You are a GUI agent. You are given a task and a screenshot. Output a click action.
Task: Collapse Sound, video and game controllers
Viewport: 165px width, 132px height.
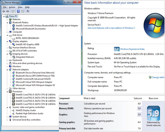(x=7, y=107)
